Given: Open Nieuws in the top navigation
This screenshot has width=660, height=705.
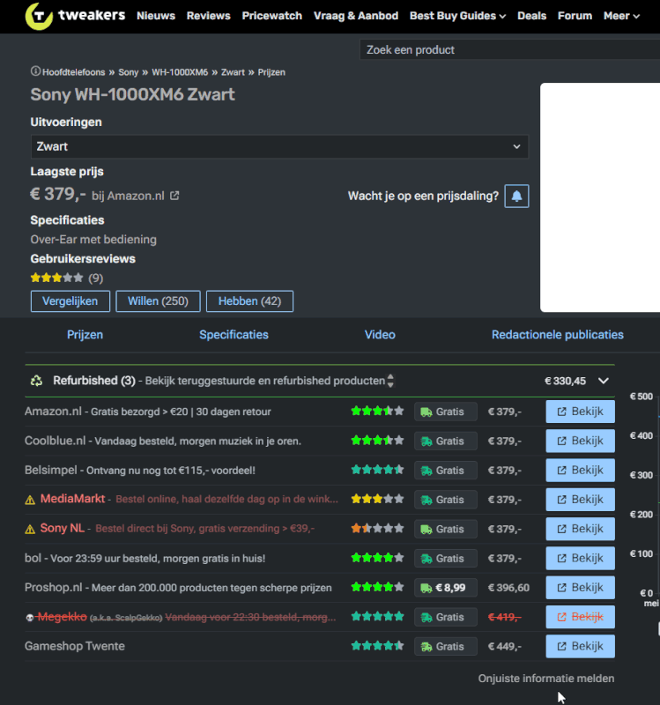Looking at the screenshot, I should [x=156, y=16].
